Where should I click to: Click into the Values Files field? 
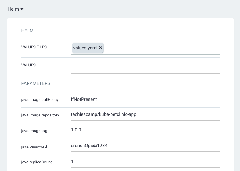(145, 48)
